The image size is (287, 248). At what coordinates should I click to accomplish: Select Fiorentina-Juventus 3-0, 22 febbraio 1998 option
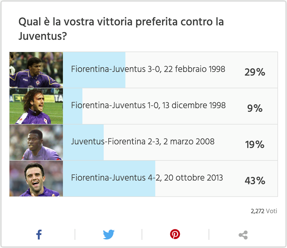[x=148, y=69]
